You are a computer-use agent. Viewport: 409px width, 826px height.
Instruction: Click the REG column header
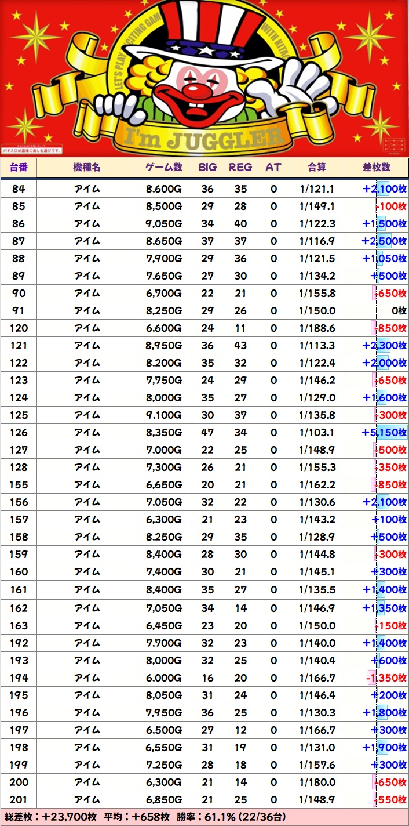pos(240,167)
